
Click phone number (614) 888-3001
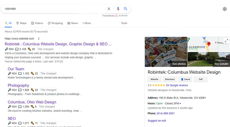click(166, 114)
